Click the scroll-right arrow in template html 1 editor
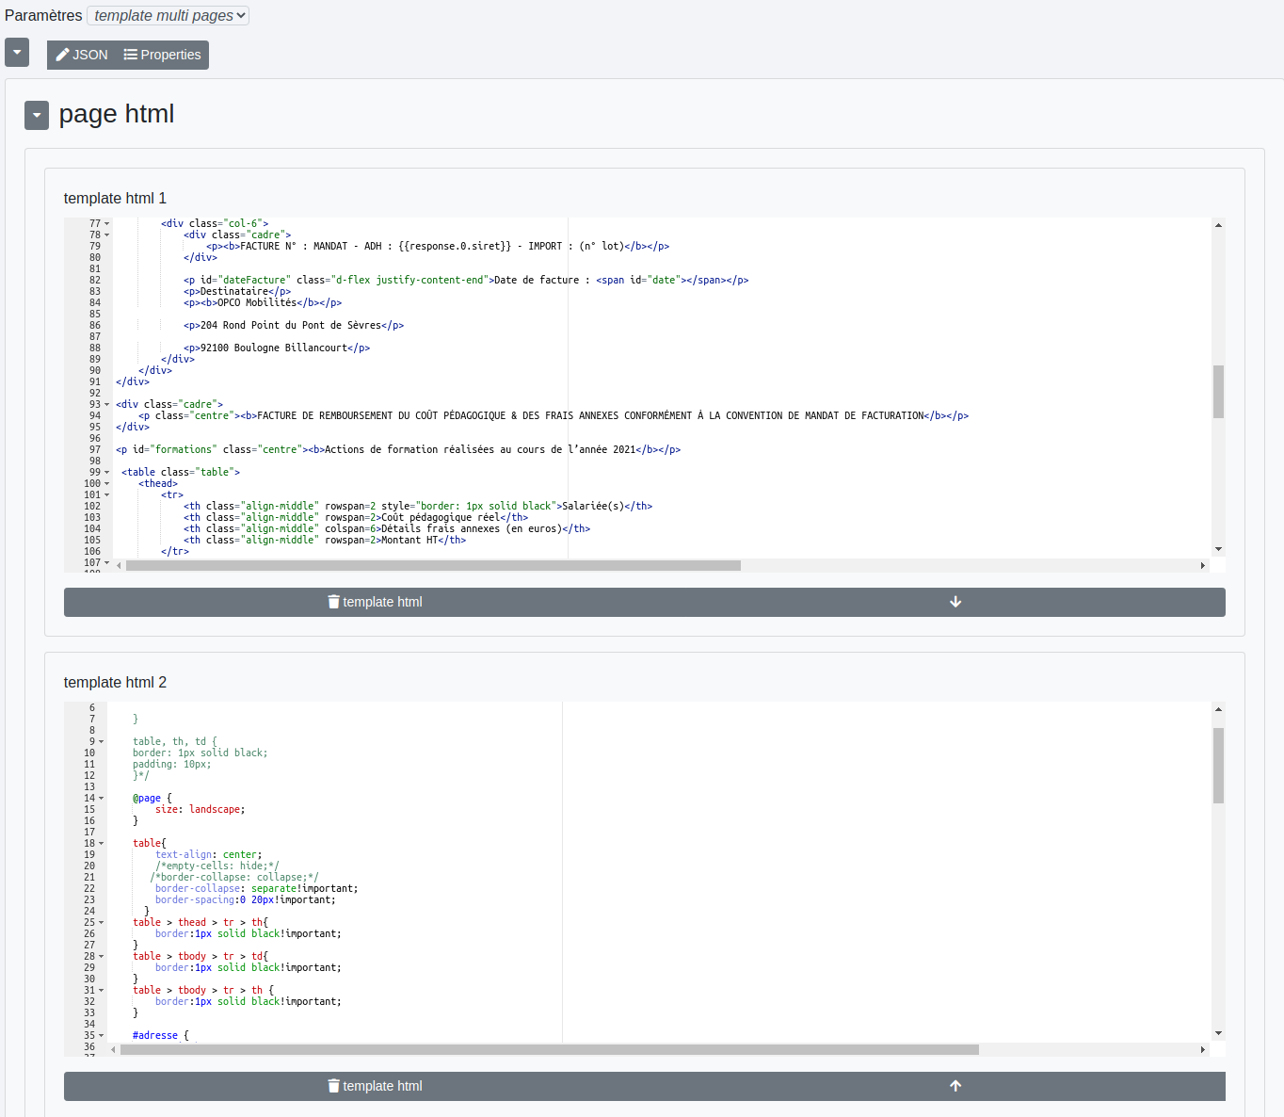The width and height of the screenshot is (1284, 1117). [1202, 565]
